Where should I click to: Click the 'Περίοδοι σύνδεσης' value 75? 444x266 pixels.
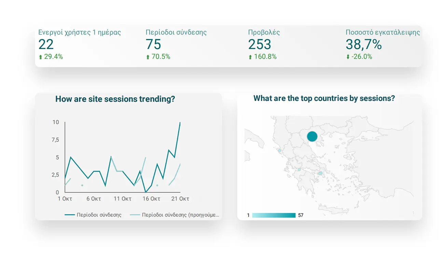153,45
